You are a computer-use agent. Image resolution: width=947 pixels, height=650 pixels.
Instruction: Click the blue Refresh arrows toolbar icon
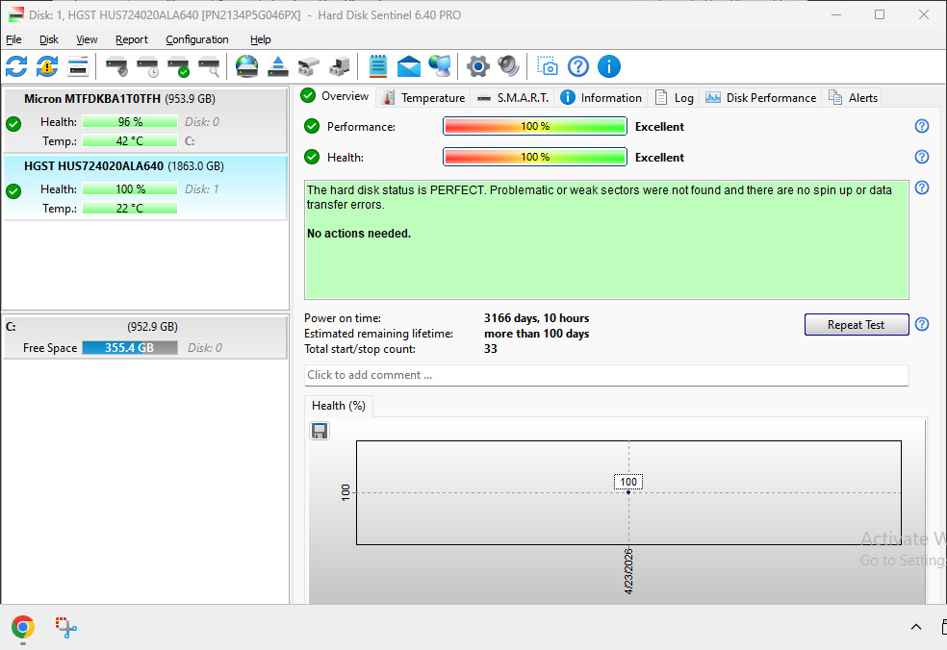16,66
